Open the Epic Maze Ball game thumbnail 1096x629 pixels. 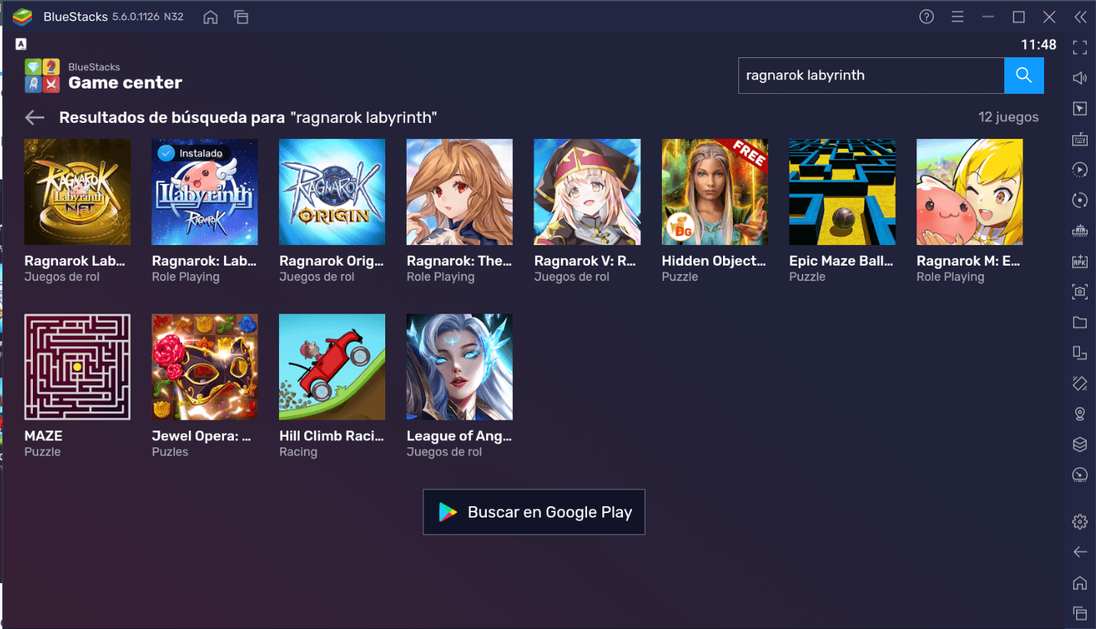(842, 192)
